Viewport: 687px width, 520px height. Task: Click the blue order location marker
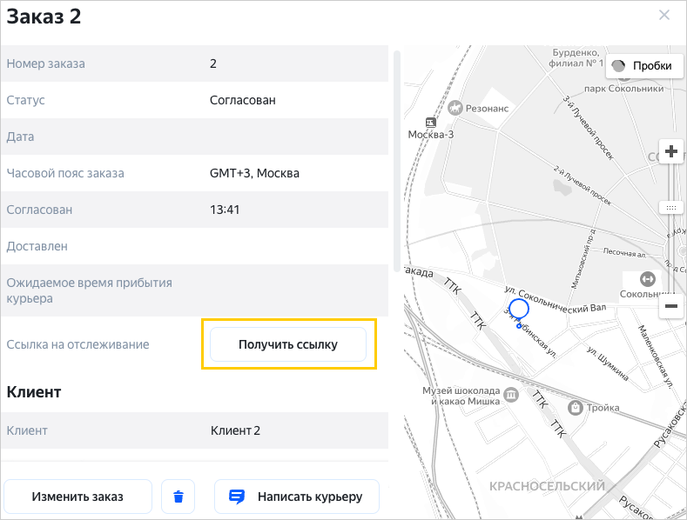click(x=519, y=309)
